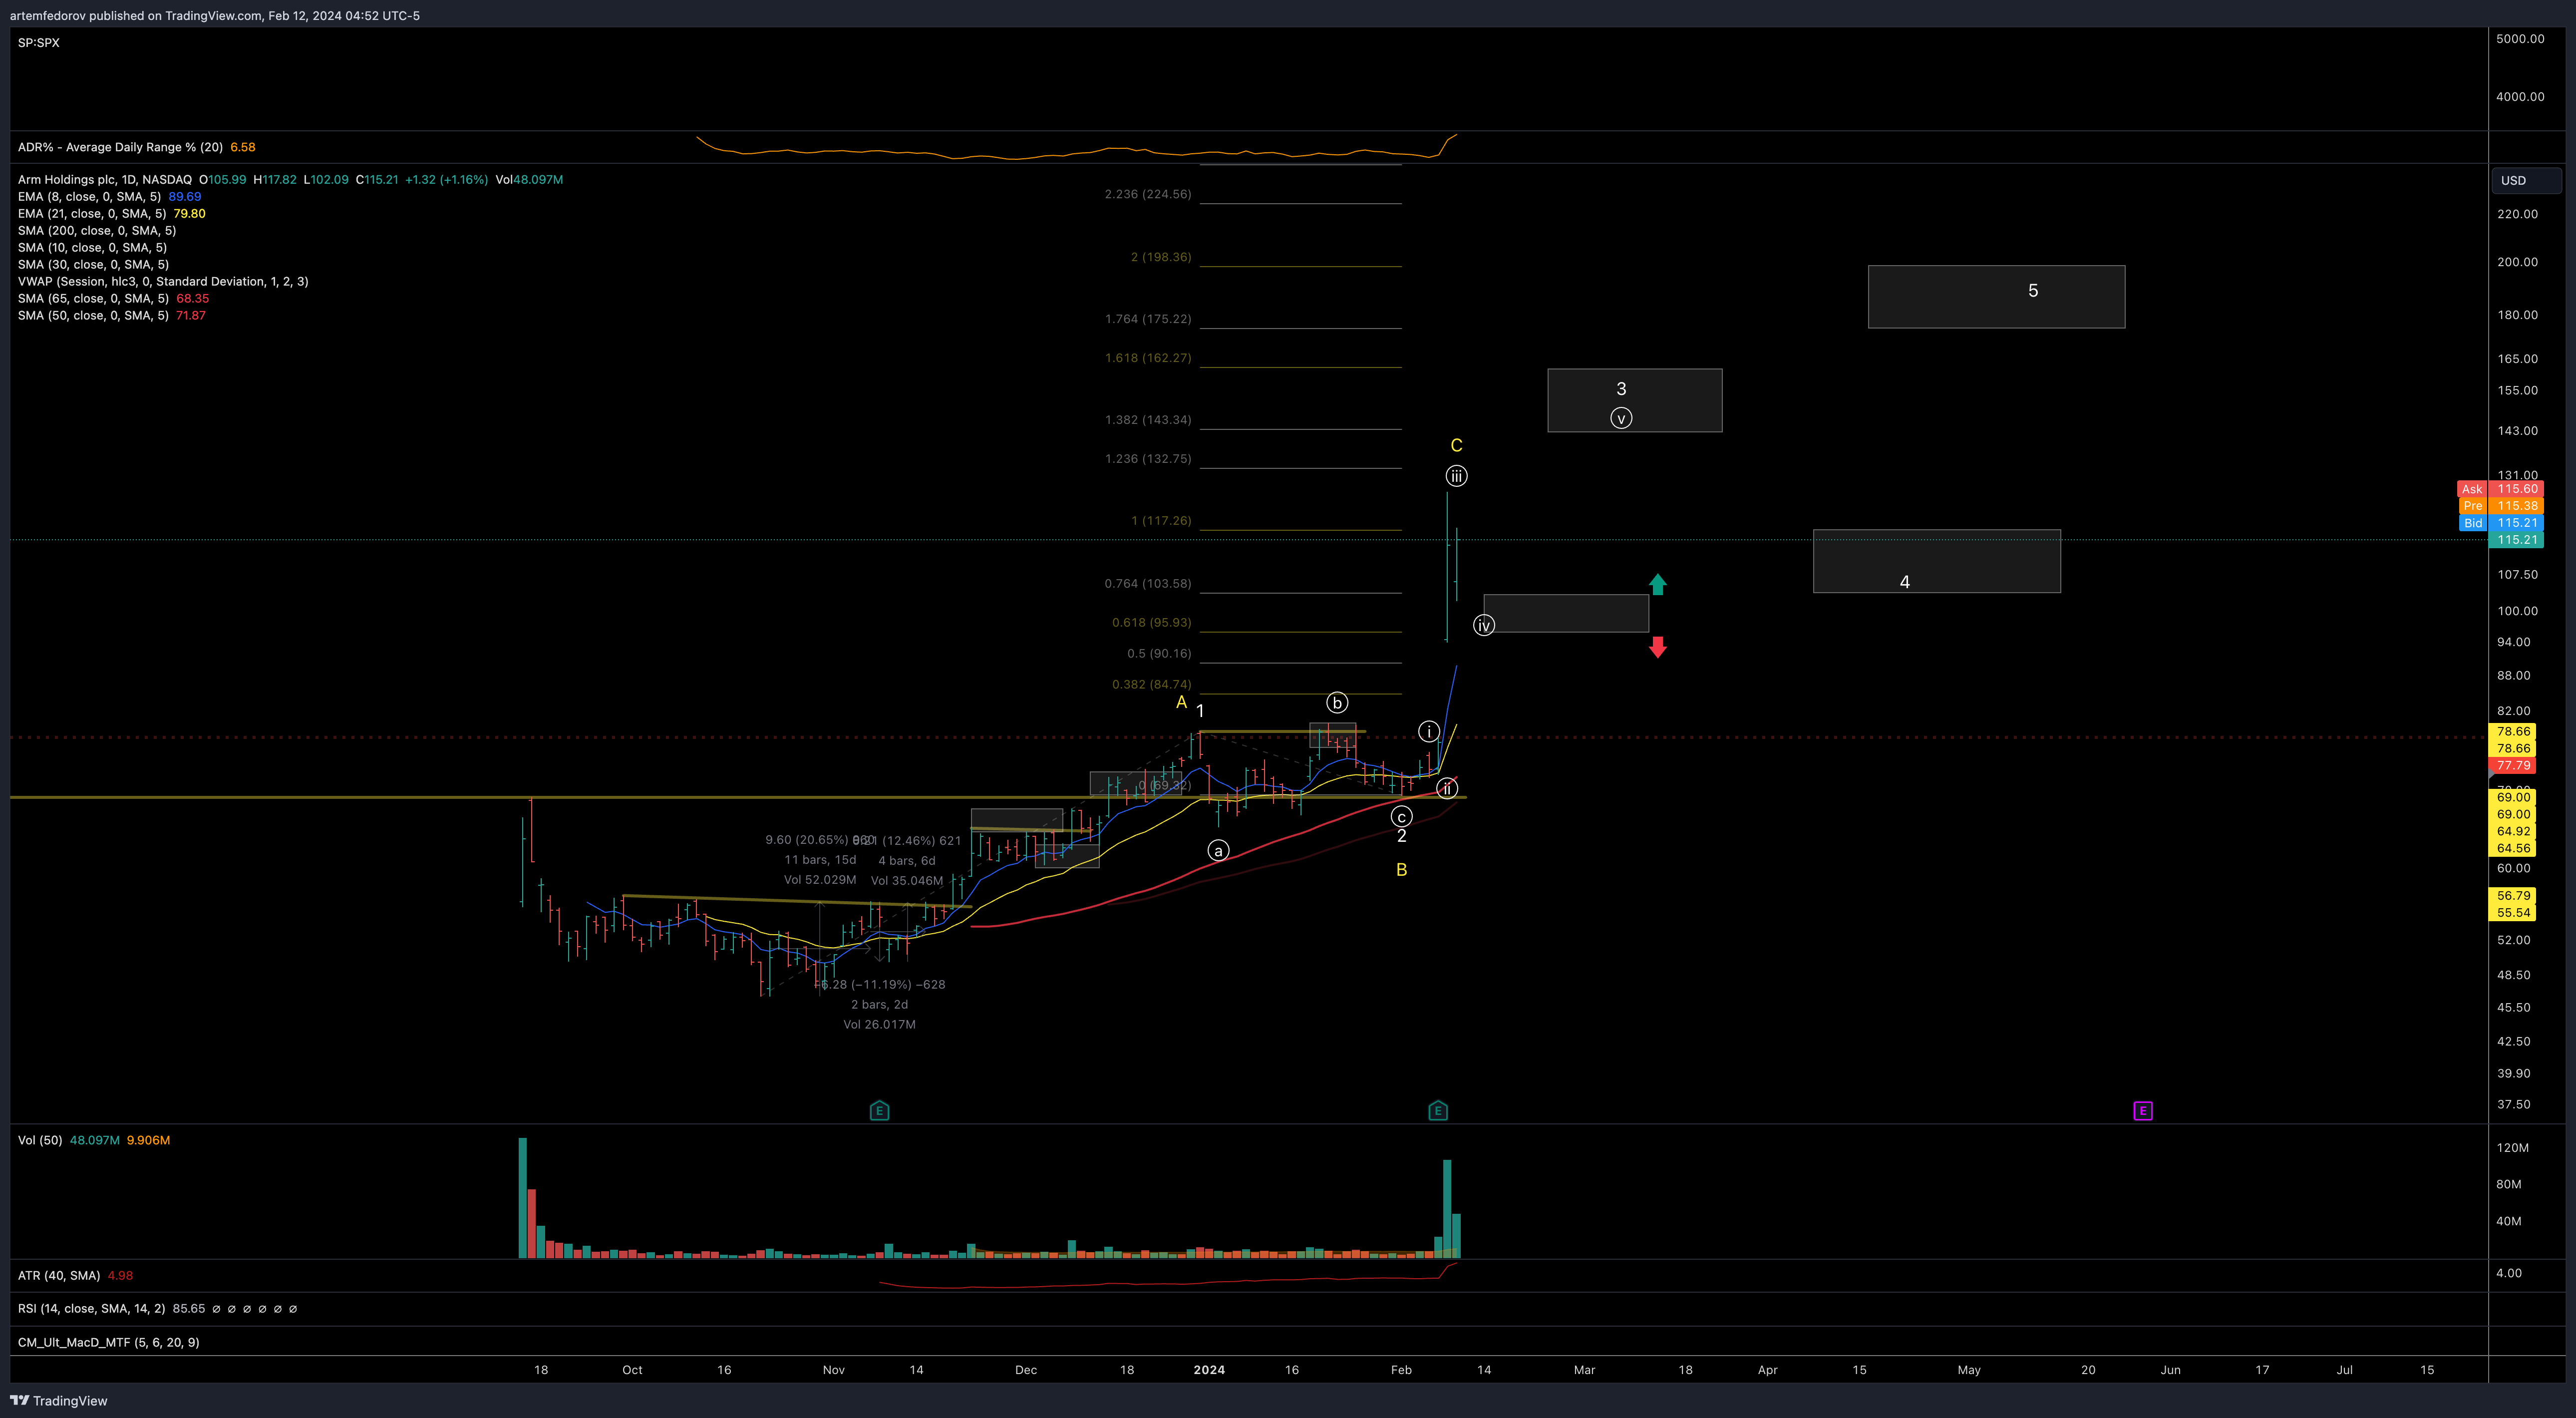Click the green up arrow drawing
Viewport: 2576px width, 1418px height.
point(1658,584)
